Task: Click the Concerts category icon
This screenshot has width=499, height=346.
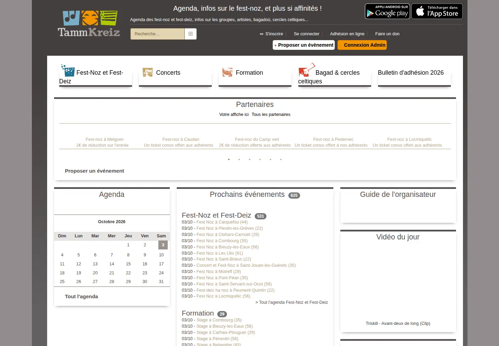Action: tap(148, 72)
